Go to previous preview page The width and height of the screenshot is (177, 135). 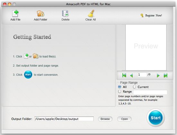[131, 76]
